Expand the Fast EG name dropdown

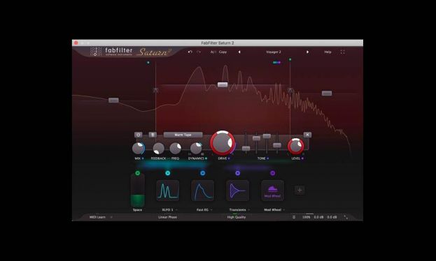pyautogui.click(x=211, y=210)
